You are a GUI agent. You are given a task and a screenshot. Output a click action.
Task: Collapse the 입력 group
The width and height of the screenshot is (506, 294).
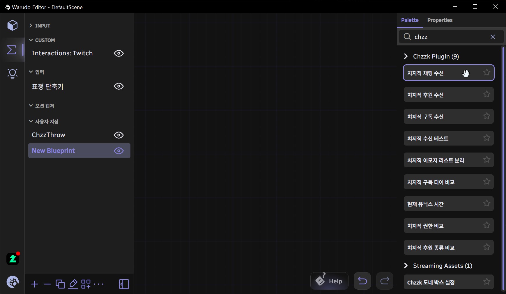point(36,72)
